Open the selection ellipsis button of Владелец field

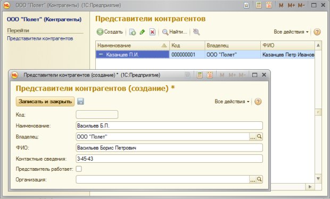pyautogui.click(x=252, y=137)
